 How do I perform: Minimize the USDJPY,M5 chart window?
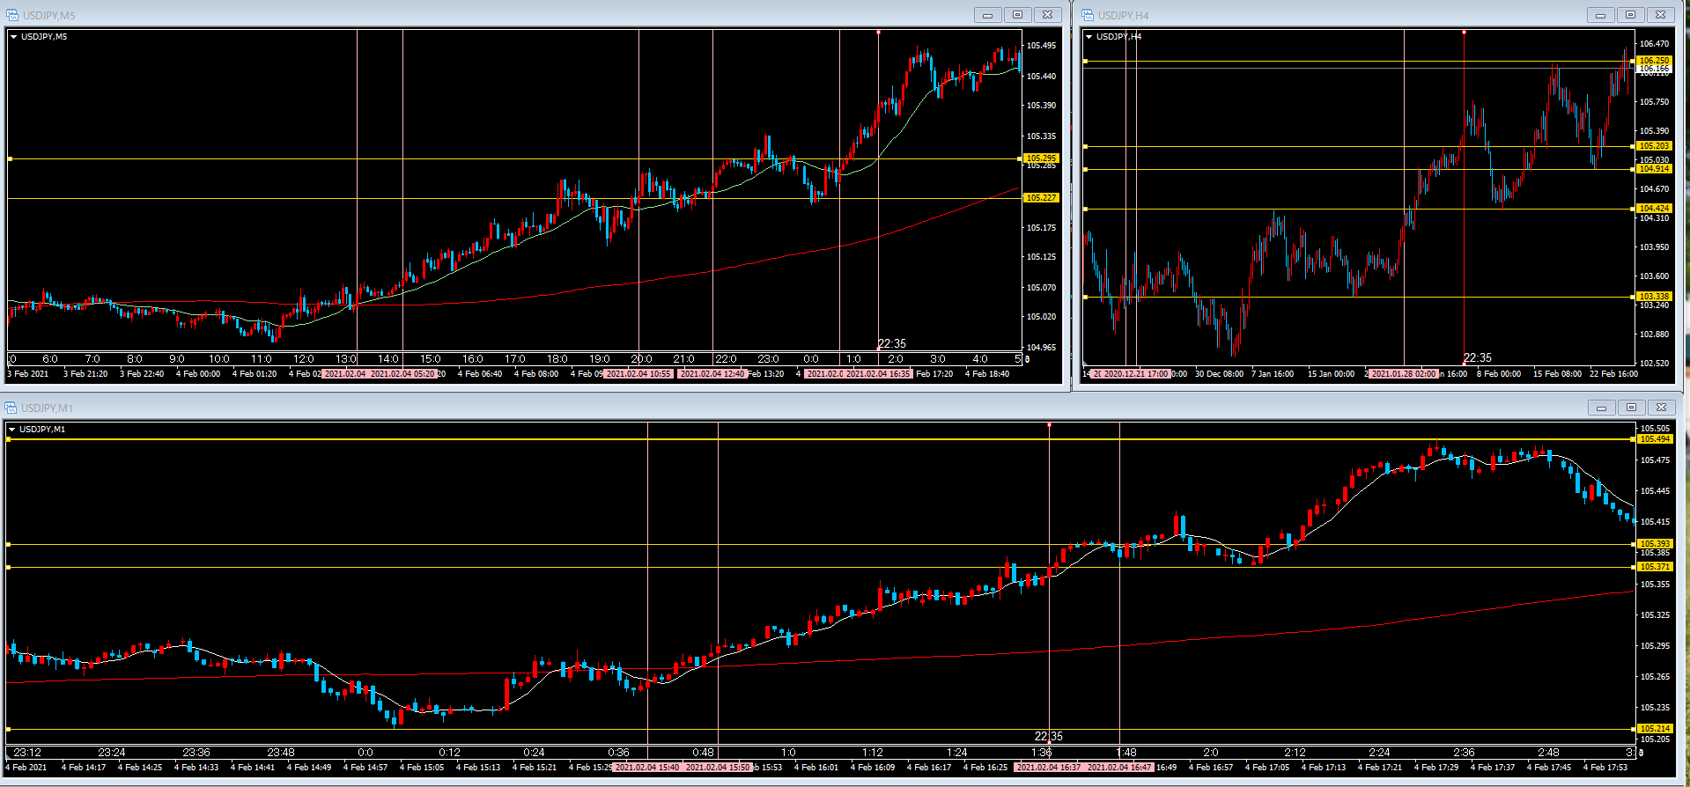(987, 15)
